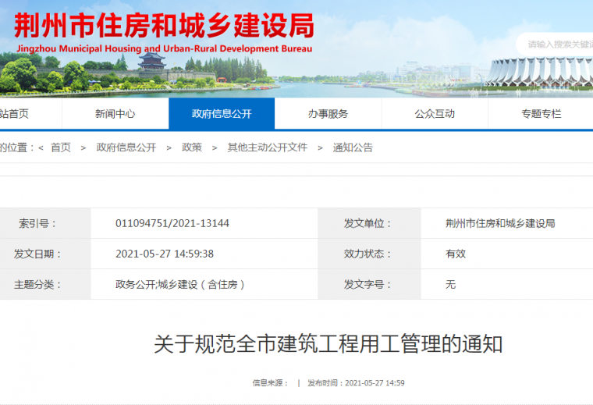Navigate to the 政策 breadcrumb link
Screen dimensions: 593x405
pos(192,147)
